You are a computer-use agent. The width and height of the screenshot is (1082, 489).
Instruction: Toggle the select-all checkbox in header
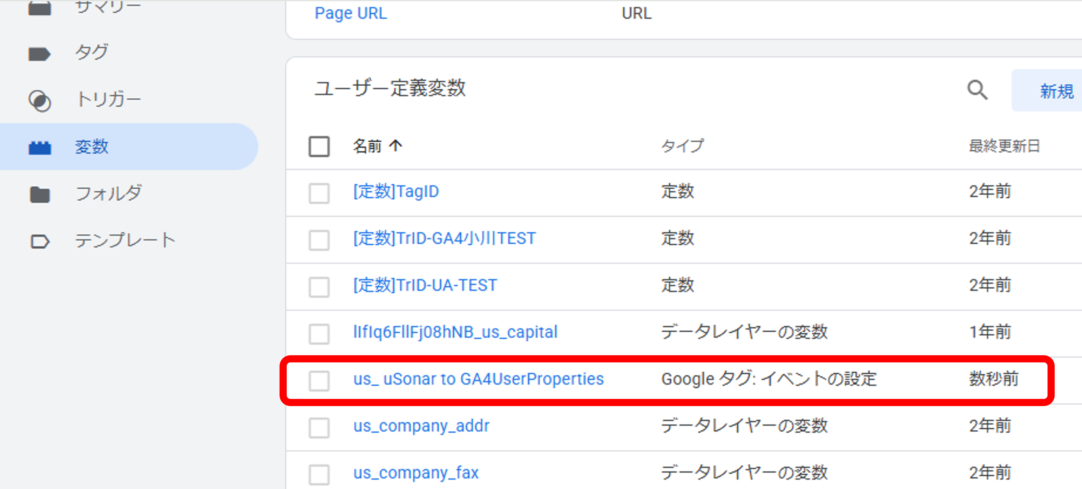pyautogui.click(x=319, y=147)
